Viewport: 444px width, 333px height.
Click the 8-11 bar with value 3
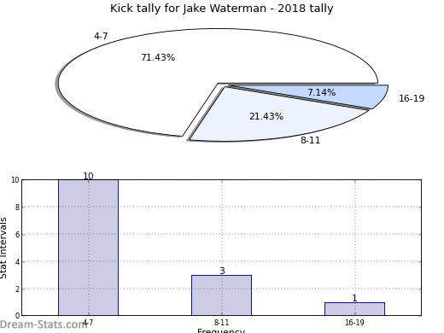coord(221,295)
